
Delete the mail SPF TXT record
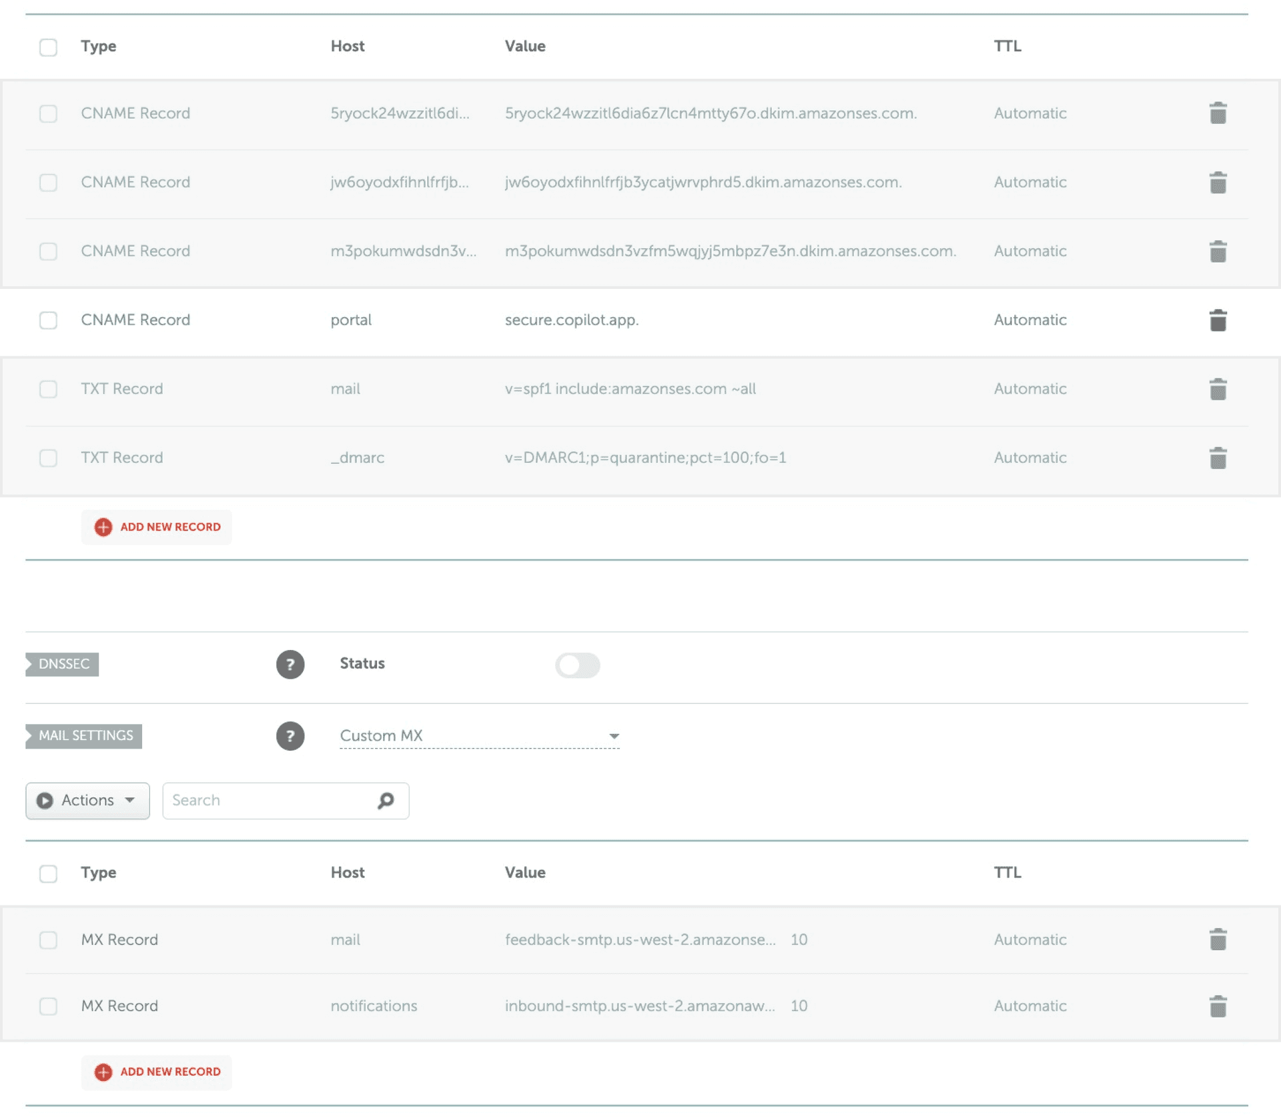(1218, 389)
